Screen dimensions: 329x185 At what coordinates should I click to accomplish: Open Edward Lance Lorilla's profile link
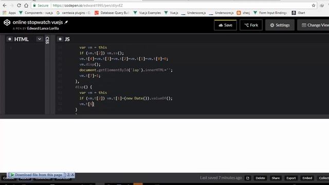coord(43,28)
